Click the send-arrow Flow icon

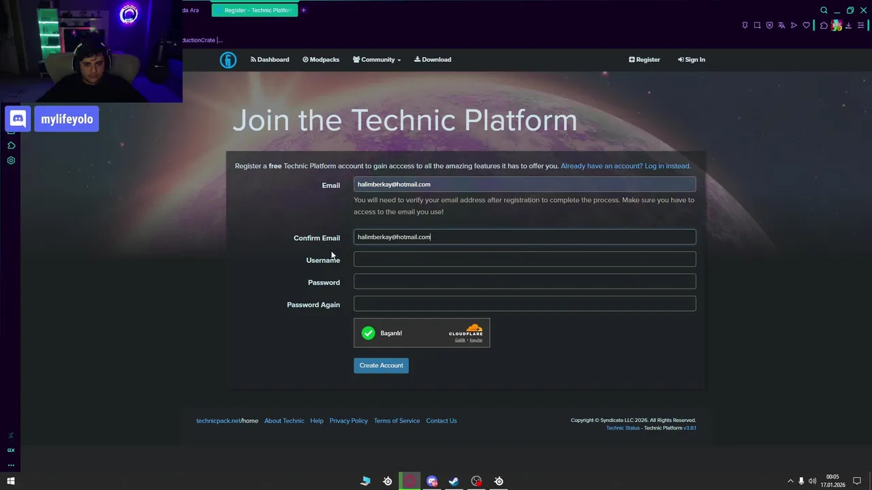pos(794,25)
